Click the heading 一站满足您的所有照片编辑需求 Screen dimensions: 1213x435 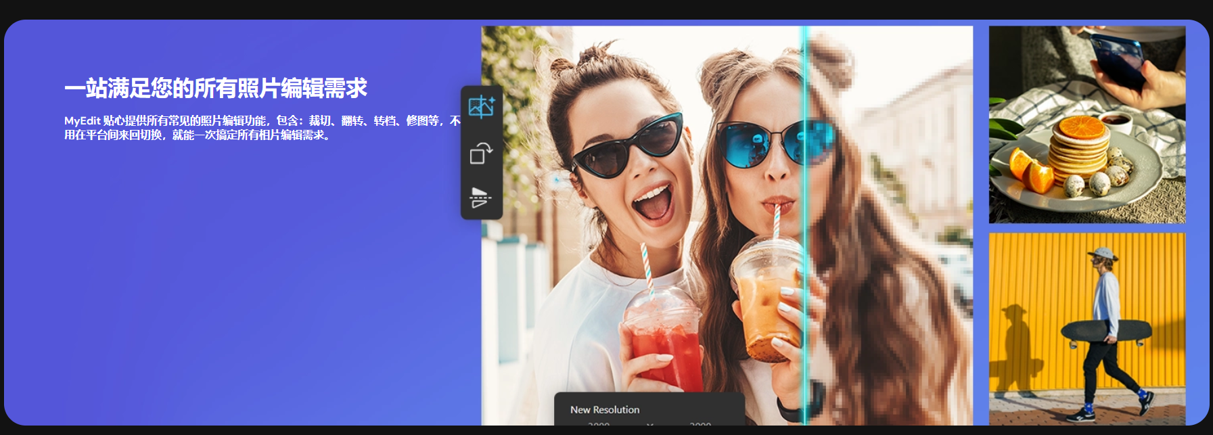(x=215, y=88)
